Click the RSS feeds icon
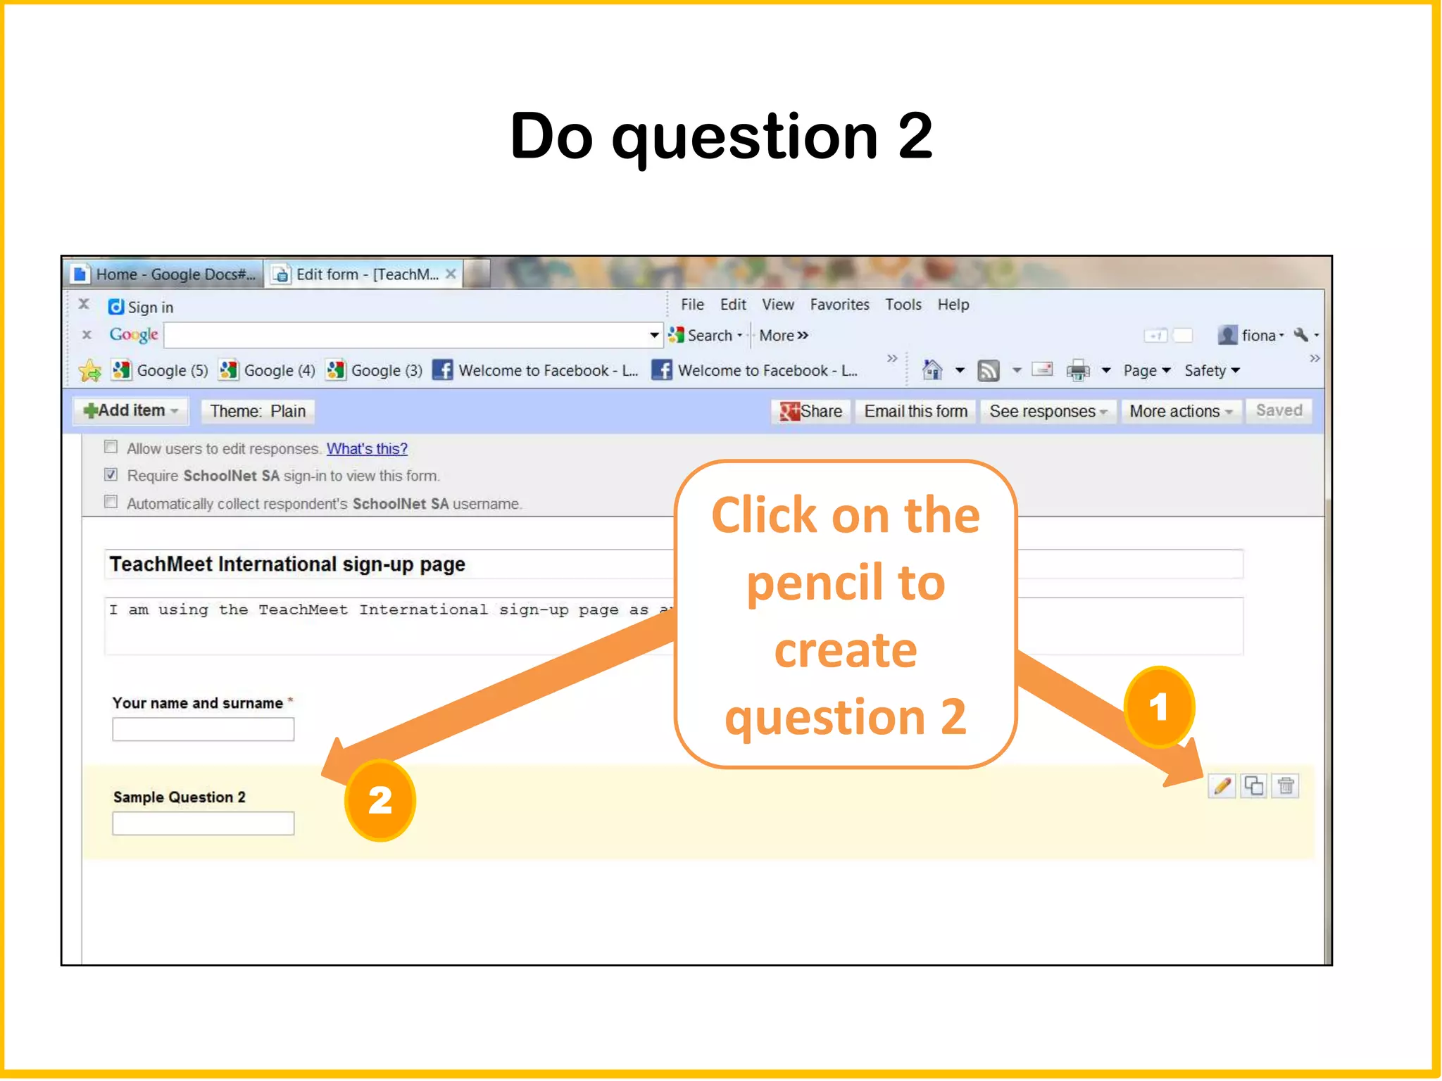Viewport: 1442px width, 1081px height. pyautogui.click(x=989, y=370)
